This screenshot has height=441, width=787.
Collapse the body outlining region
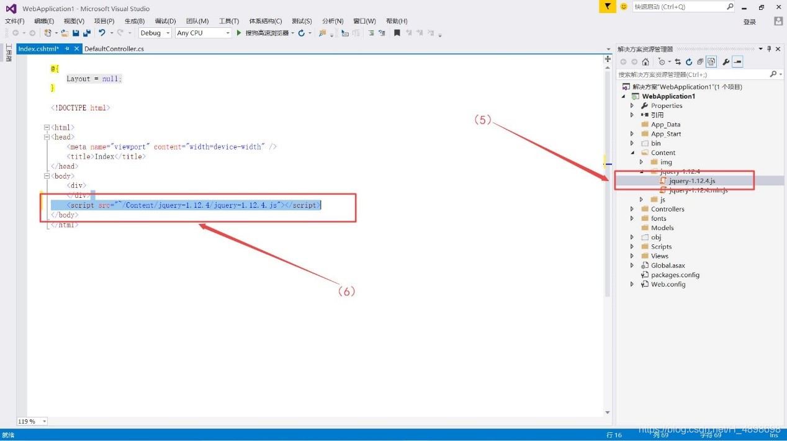[x=47, y=176]
